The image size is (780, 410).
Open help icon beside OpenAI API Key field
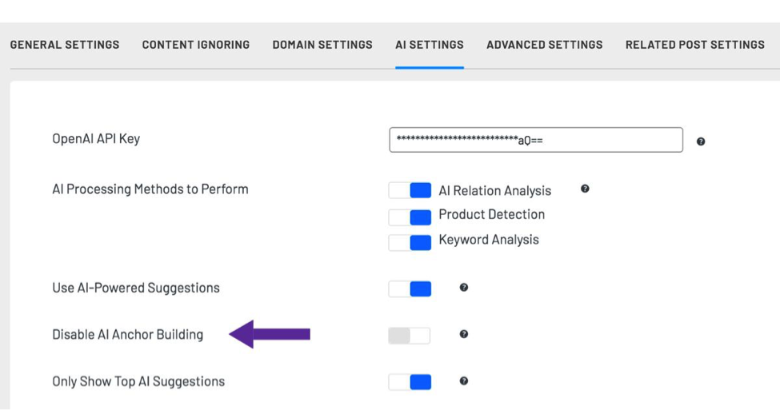click(701, 141)
